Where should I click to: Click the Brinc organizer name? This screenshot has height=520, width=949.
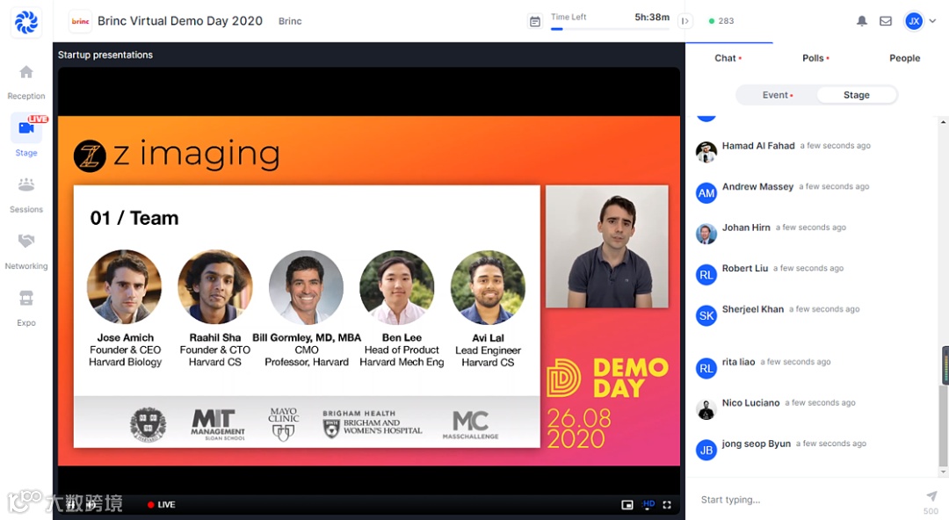290,21
